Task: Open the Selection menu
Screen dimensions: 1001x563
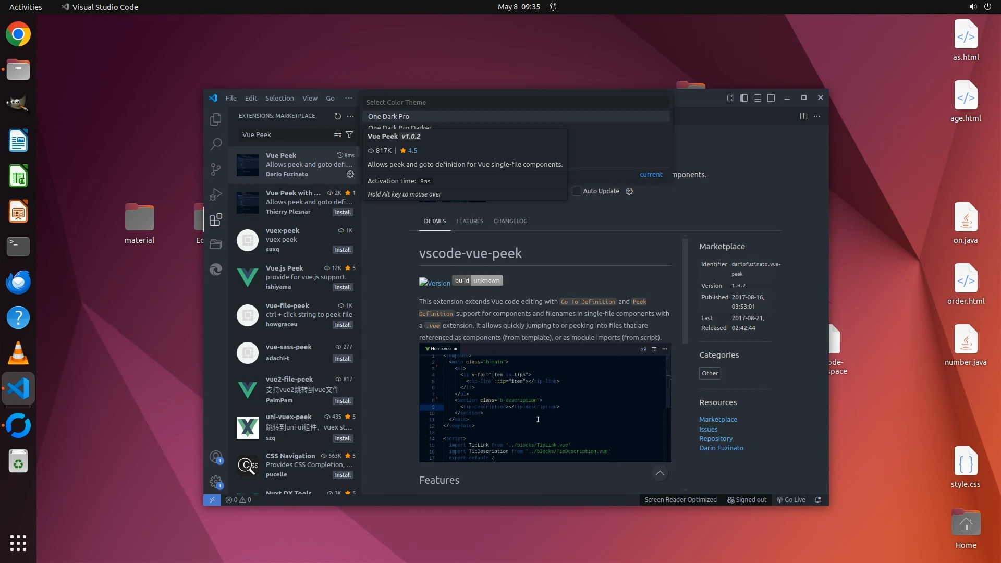Action: tap(279, 98)
